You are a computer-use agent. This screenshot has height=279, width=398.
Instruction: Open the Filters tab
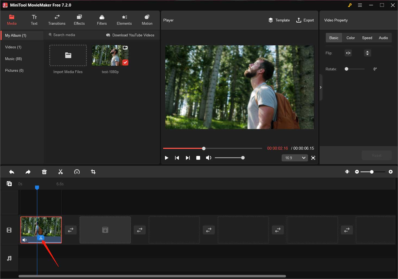tap(102, 20)
